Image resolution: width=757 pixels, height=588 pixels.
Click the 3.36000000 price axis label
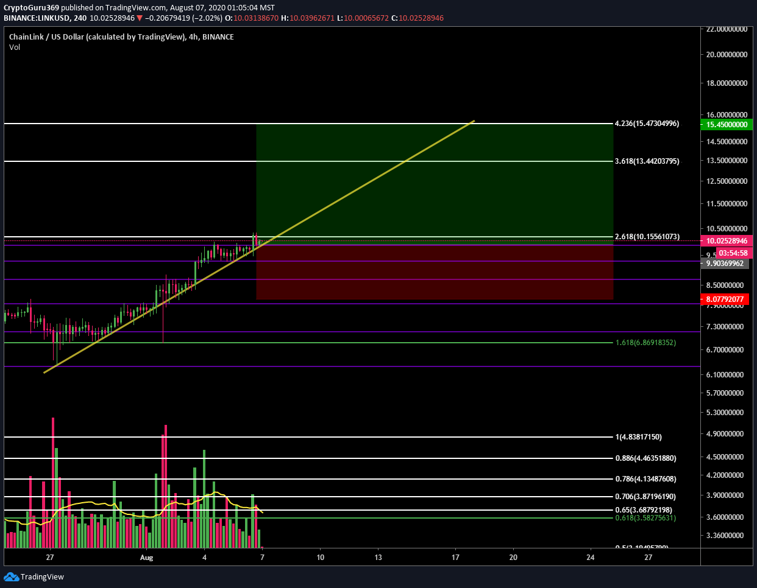click(725, 536)
